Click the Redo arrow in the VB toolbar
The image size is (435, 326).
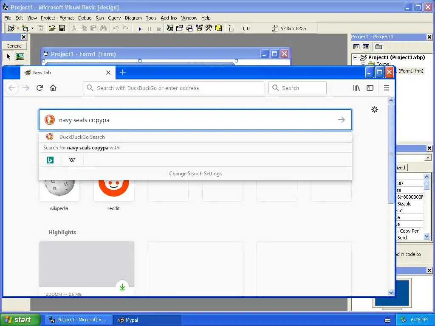tap(126, 28)
